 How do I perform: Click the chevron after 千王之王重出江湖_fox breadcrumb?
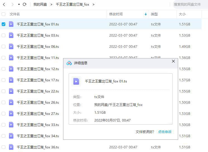(94, 4)
